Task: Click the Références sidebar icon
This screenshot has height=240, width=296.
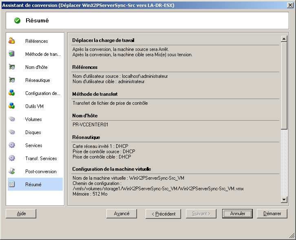Action: tap(12, 41)
